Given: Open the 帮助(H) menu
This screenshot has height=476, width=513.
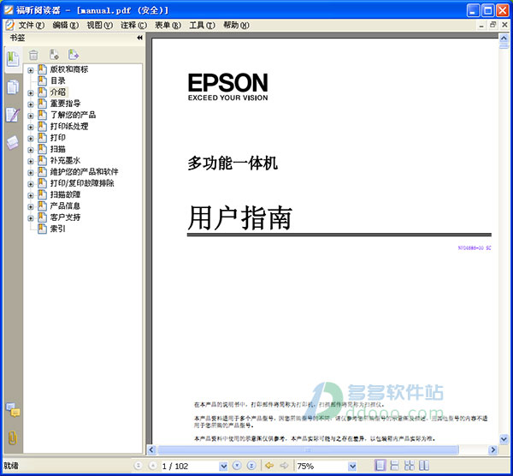Looking at the screenshot, I should point(236,25).
